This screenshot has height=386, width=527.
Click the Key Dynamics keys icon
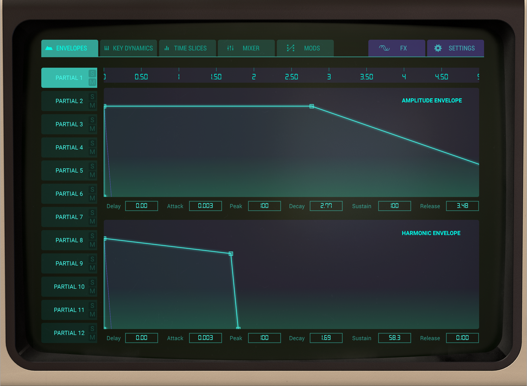(x=107, y=48)
